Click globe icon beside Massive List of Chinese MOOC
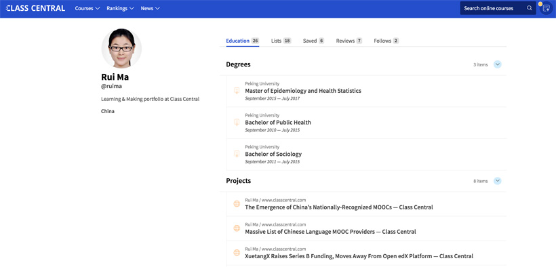 coord(237,228)
